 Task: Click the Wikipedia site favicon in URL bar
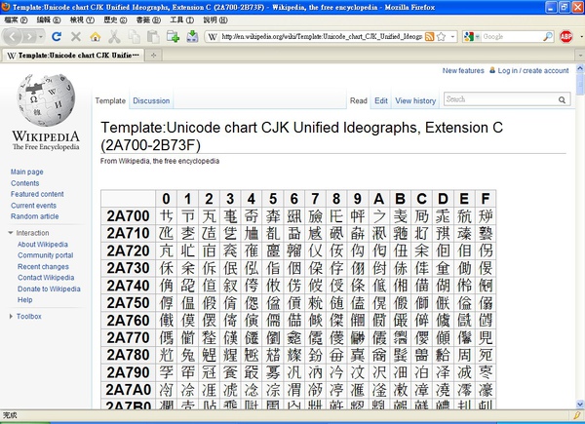[213, 36]
